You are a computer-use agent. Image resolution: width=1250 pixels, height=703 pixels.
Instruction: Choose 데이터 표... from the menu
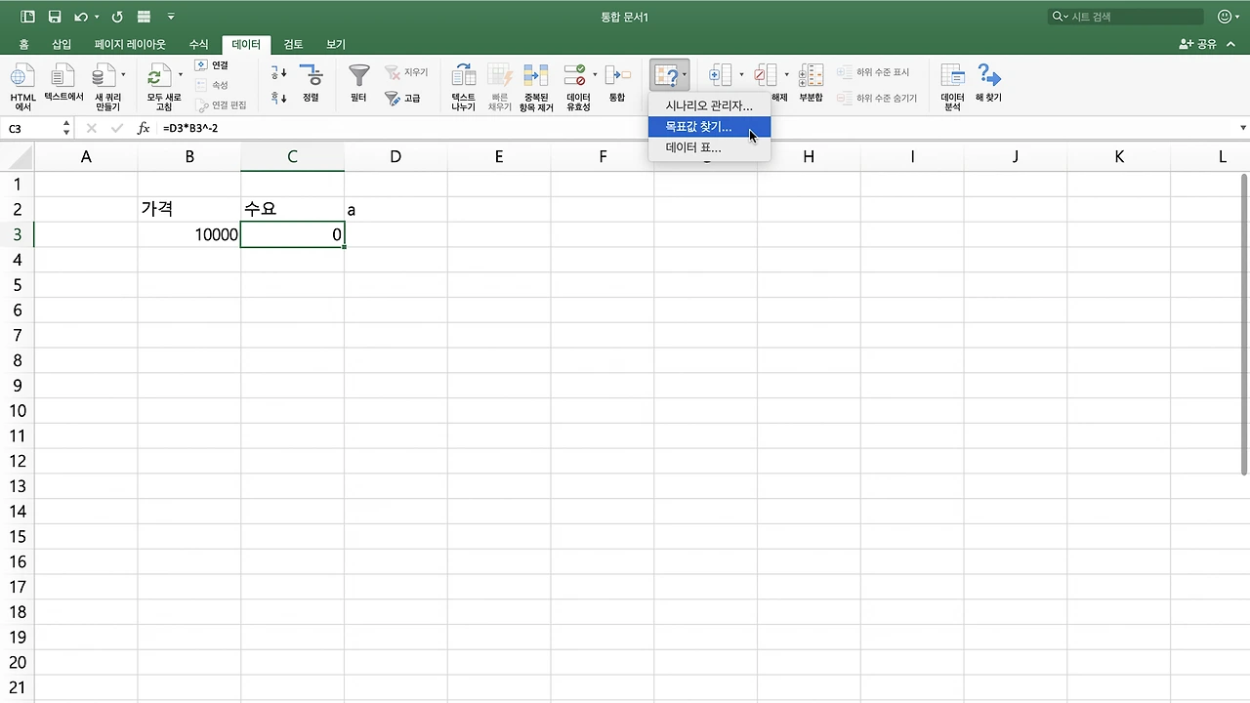(709, 147)
